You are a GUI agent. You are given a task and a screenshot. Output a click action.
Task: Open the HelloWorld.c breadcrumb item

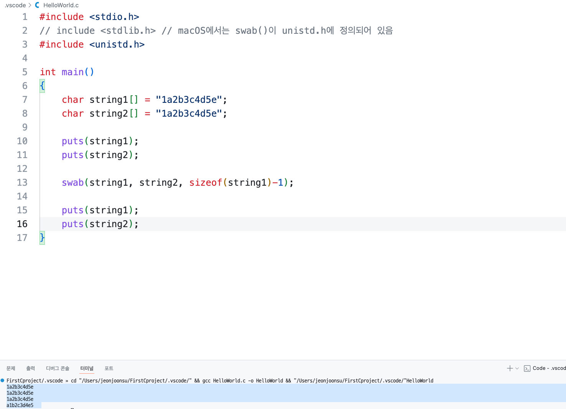click(61, 5)
